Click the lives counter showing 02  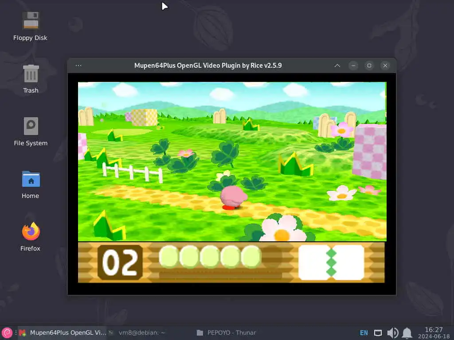pyautogui.click(x=120, y=263)
